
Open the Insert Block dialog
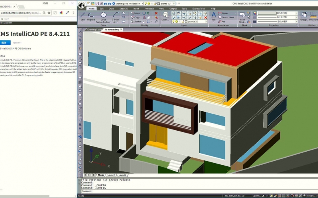242,17
